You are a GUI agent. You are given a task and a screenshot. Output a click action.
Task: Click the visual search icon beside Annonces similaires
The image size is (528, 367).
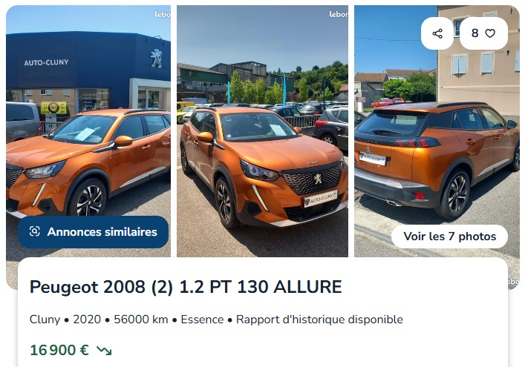tap(35, 231)
